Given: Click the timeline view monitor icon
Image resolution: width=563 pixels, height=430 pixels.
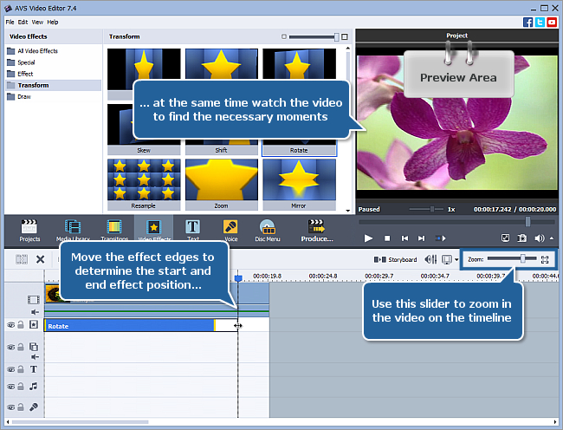Looking at the screenshot, I should click(447, 259).
